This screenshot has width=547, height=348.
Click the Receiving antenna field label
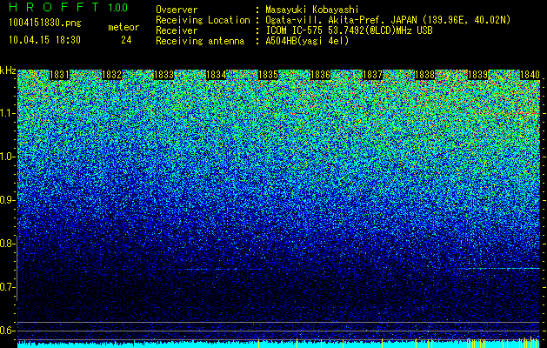(200, 41)
